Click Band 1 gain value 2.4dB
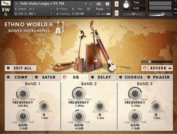 point(23,128)
